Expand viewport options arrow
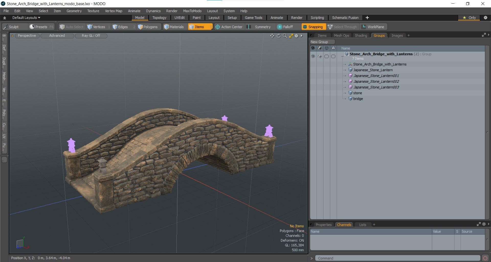The image size is (491, 262). 302,36
